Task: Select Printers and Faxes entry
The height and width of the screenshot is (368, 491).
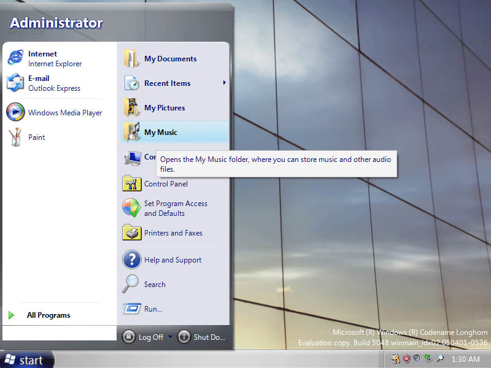Action: [x=175, y=233]
